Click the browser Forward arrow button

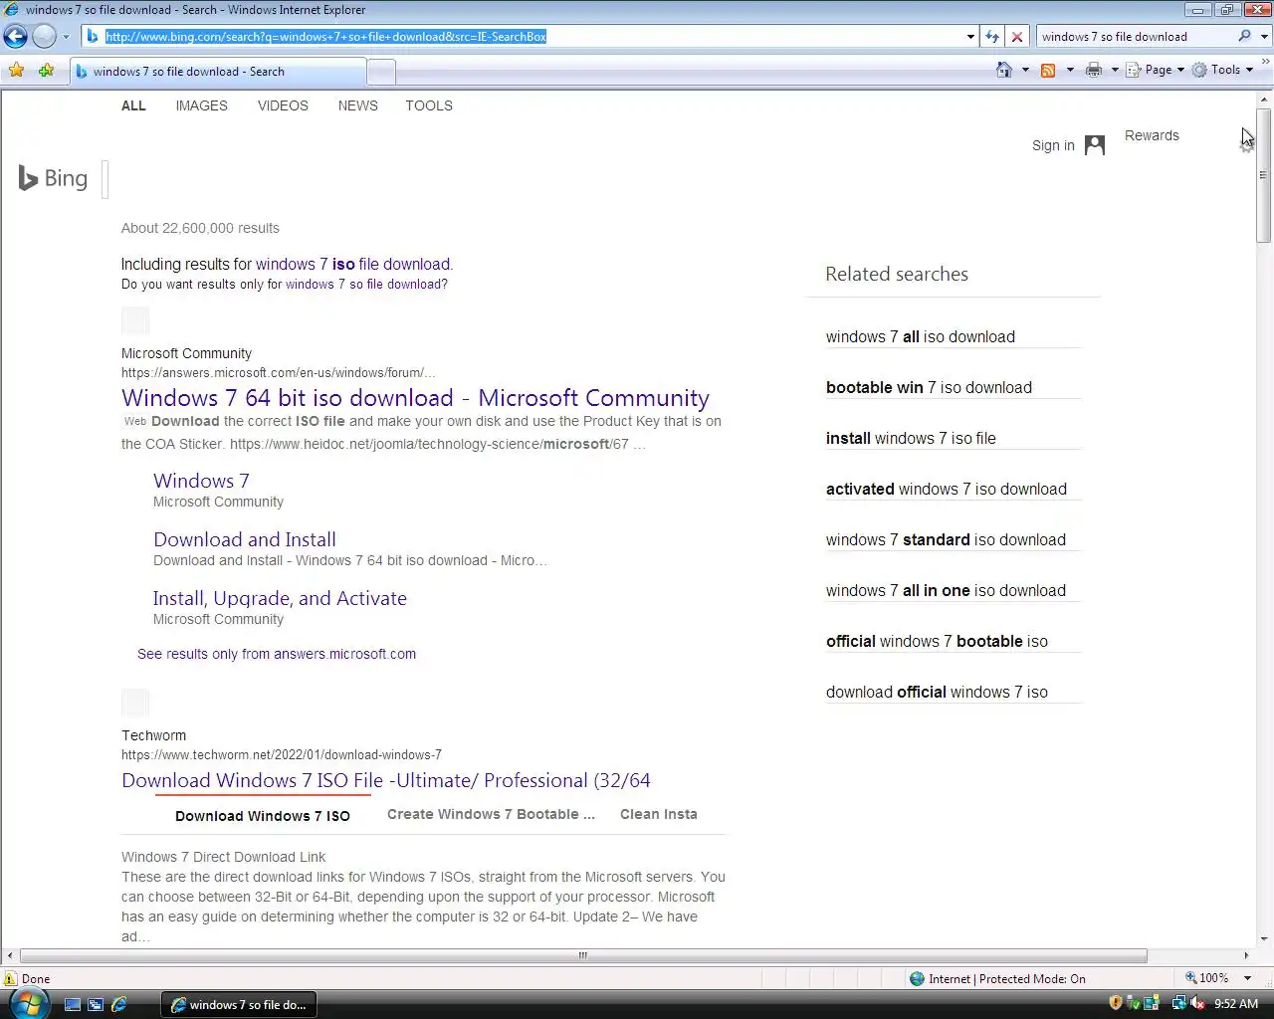point(44,37)
